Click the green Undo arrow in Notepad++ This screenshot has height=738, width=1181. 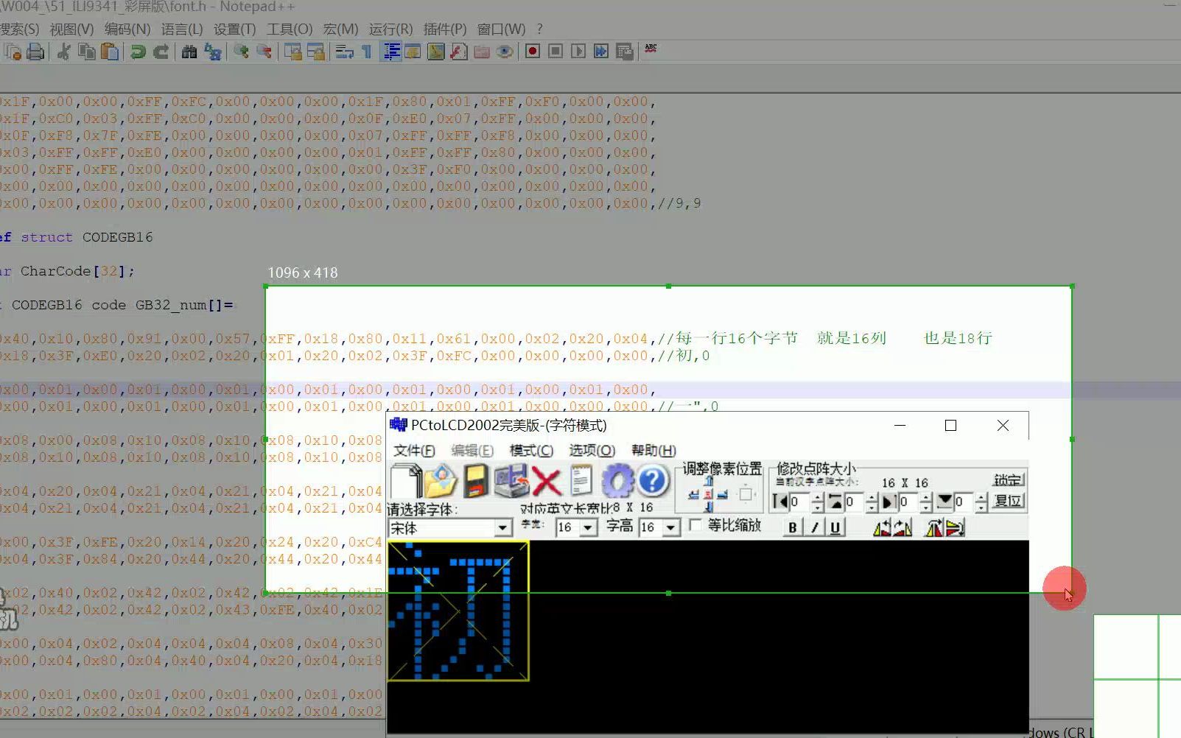tap(138, 52)
